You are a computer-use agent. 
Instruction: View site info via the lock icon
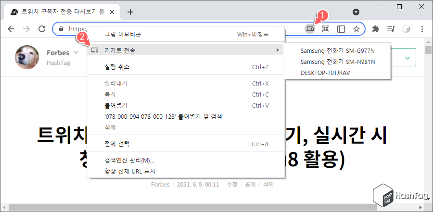(x=61, y=29)
